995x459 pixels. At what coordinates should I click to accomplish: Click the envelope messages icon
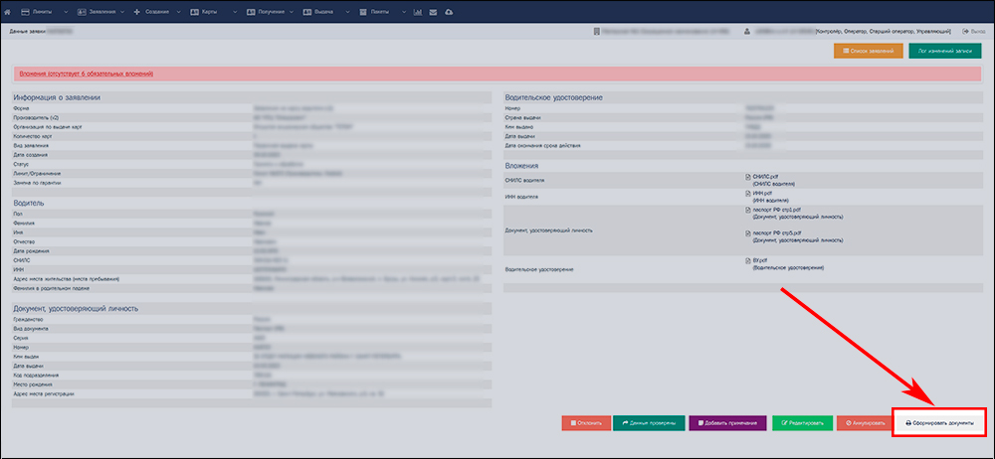(x=434, y=11)
